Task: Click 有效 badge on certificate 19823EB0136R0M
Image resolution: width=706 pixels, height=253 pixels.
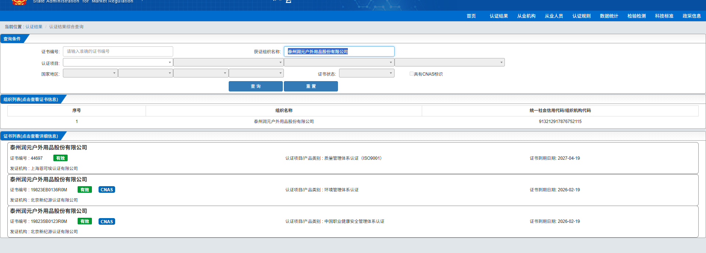Action: pos(85,190)
